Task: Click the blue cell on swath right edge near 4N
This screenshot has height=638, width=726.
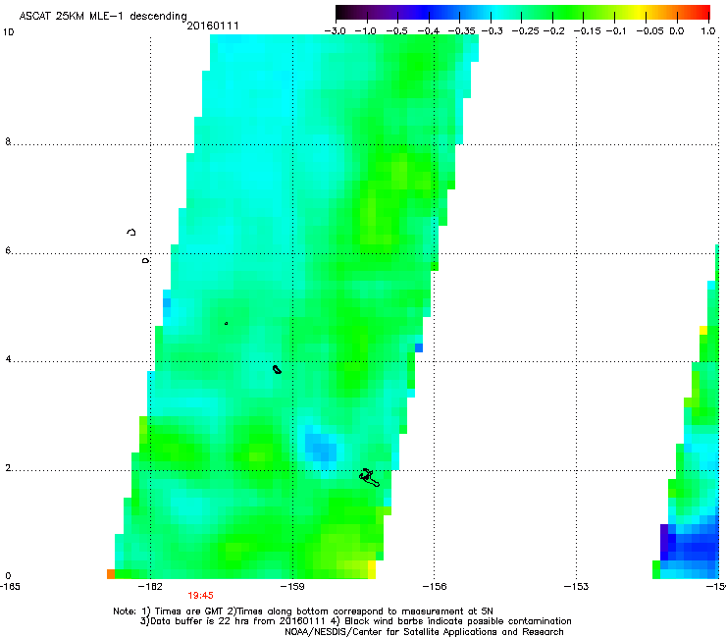Action: click(419, 348)
